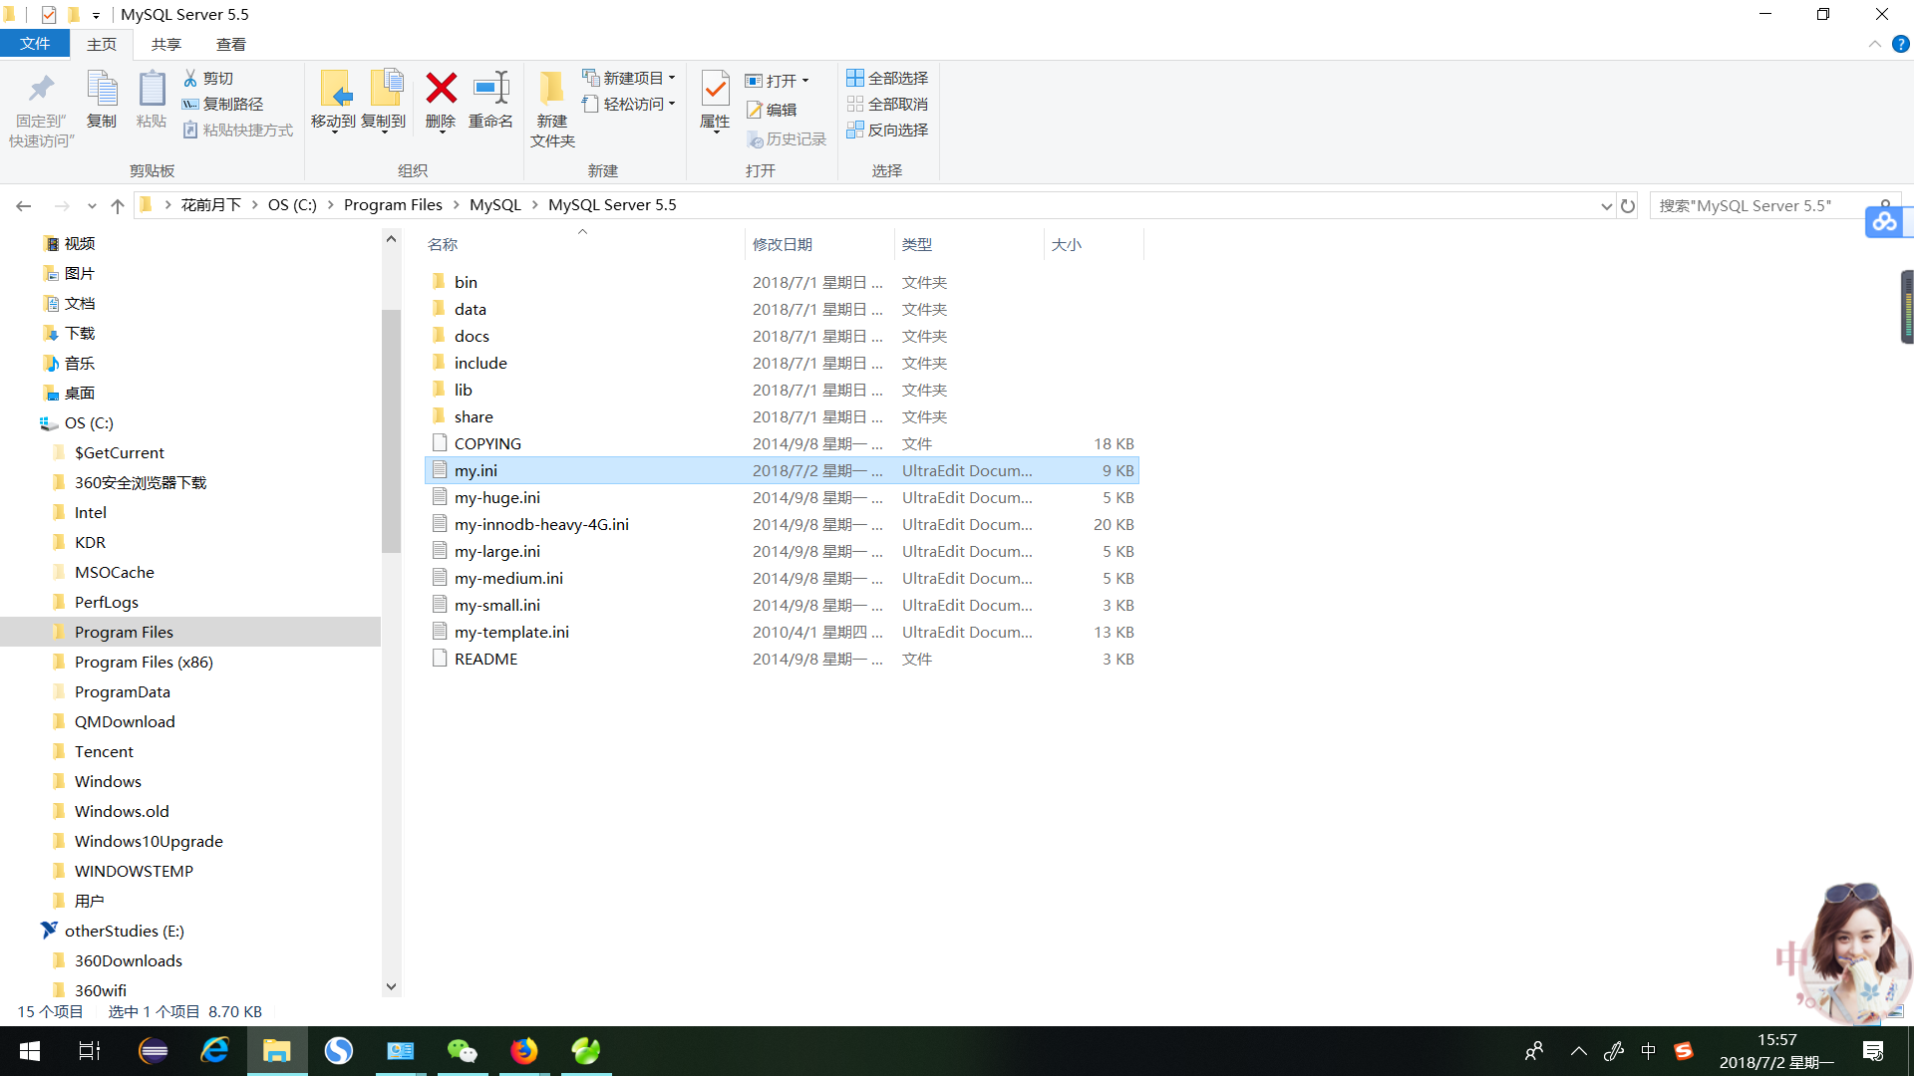
Task: Select Windows.old in the navigation pane
Action: click(x=122, y=812)
